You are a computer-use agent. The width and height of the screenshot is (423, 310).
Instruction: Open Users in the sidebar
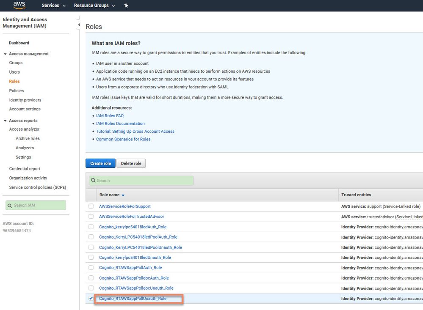(x=14, y=72)
